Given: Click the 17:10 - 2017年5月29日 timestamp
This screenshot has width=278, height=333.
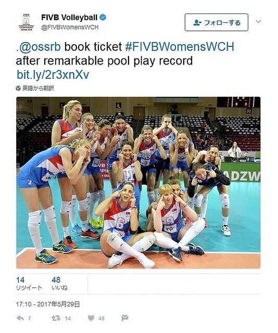Looking at the screenshot, I should [x=48, y=304].
